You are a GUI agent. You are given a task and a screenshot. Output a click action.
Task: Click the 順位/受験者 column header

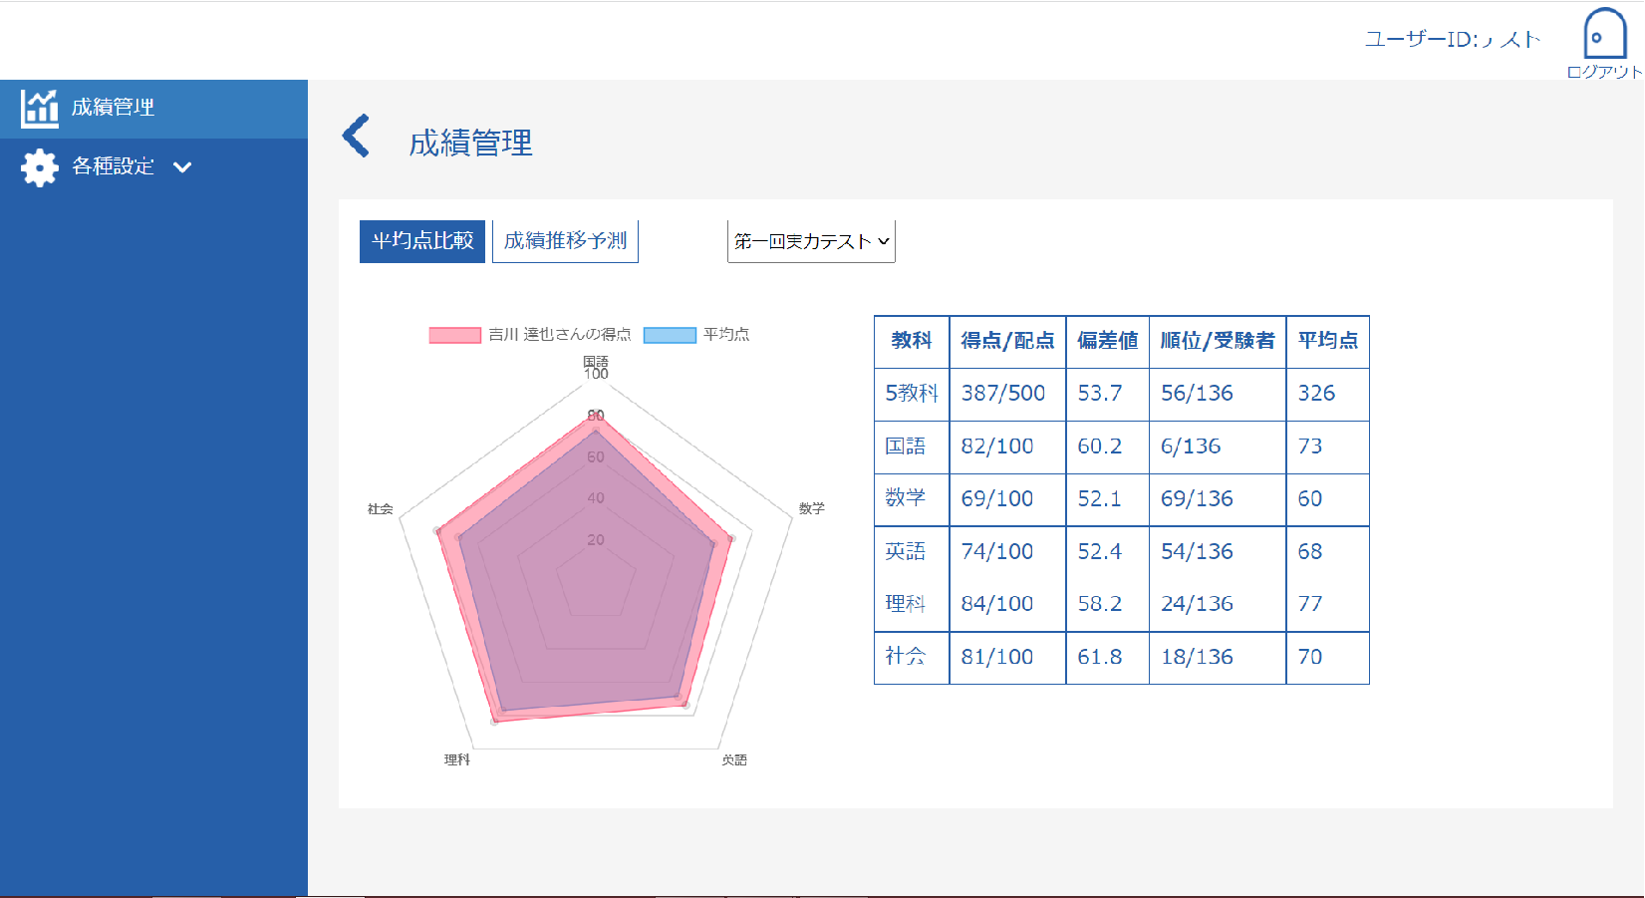click(x=1217, y=341)
